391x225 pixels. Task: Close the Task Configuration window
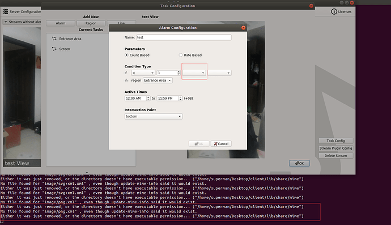pyautogui.click(x=311, y=6)
